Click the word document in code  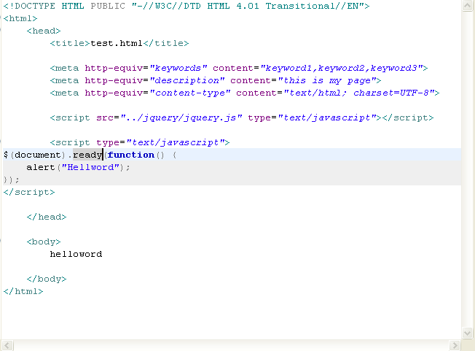[x=38, y=155]
